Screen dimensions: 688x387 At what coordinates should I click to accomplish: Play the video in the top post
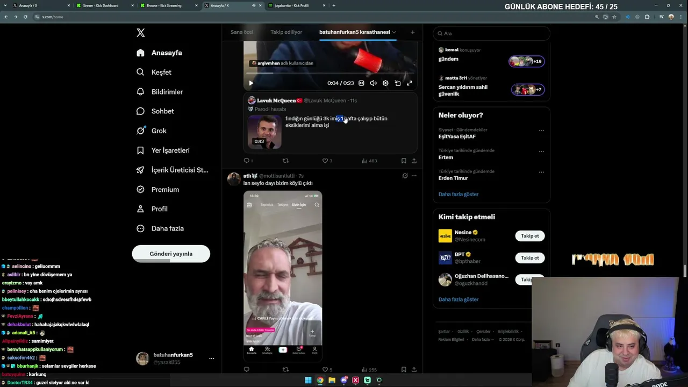251,83
